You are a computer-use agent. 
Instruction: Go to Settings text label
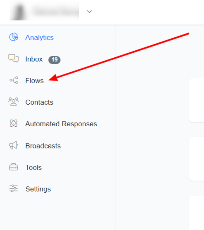[38, 189]
